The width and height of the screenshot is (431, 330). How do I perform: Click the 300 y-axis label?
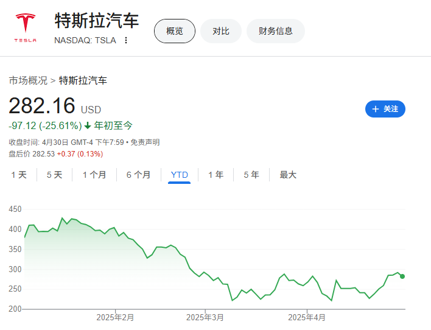click(x=15, y=269)
